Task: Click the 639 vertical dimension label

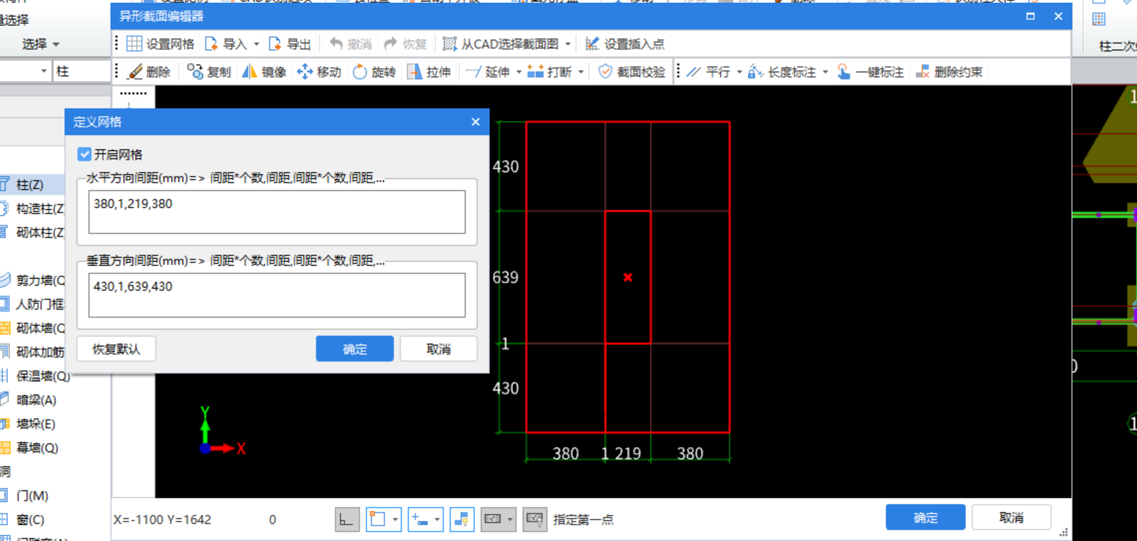Action: (x=506, y=277)
